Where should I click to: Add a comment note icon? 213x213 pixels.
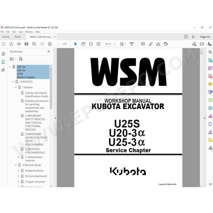[143, 44]
